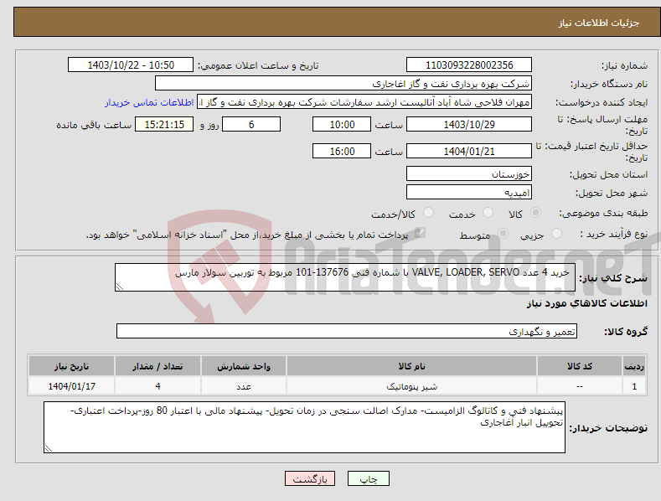
Task: Select the کالا/خدمت radio button
Action: tap(428, 213)
